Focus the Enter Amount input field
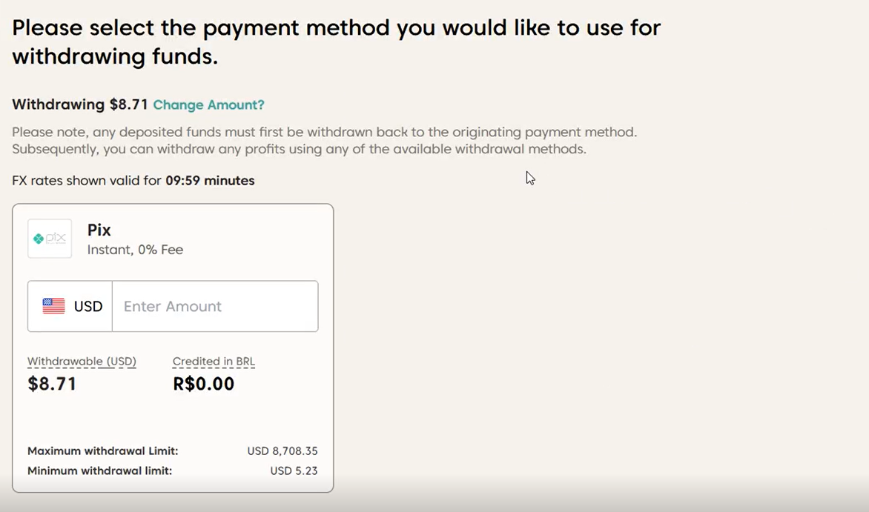The image size is (869, 512). (x=214, y=306)
